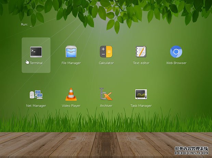The height and width of the screenshot is (158, 212).
Task: Click the "Text editor" label text
Action: pos(141,63)
